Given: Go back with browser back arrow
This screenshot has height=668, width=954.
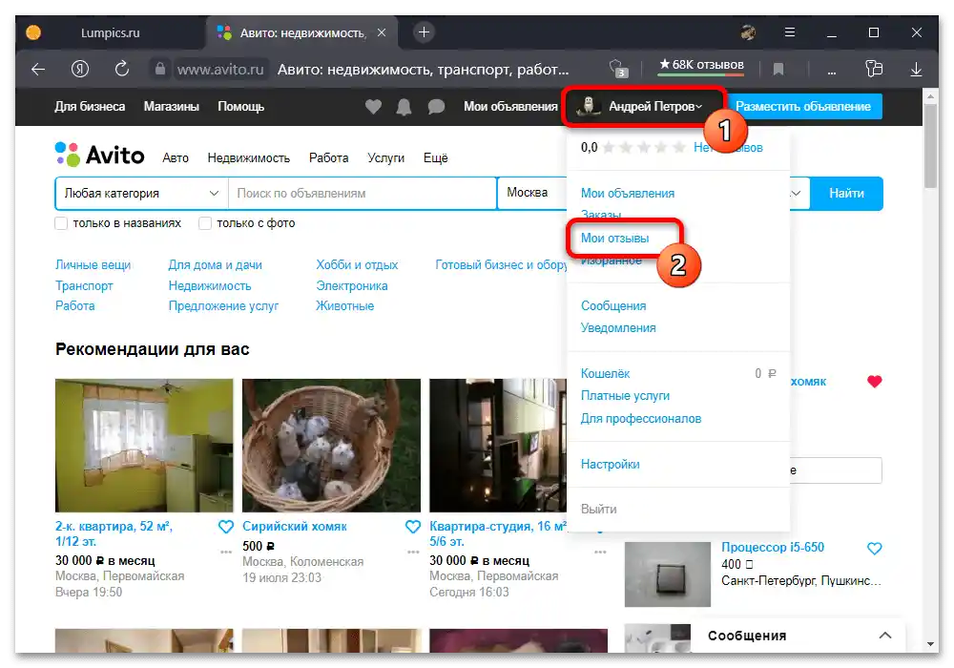Looking at the screenshot, I should [x=38, y=70].
